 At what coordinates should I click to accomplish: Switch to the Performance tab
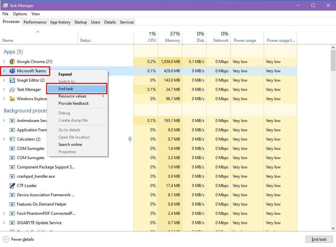(35, 22)
